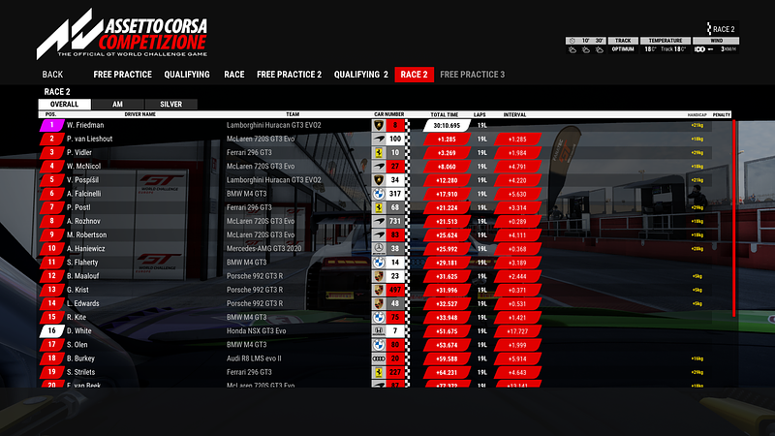
Task: Click the Laps column header
Action: 480,114
